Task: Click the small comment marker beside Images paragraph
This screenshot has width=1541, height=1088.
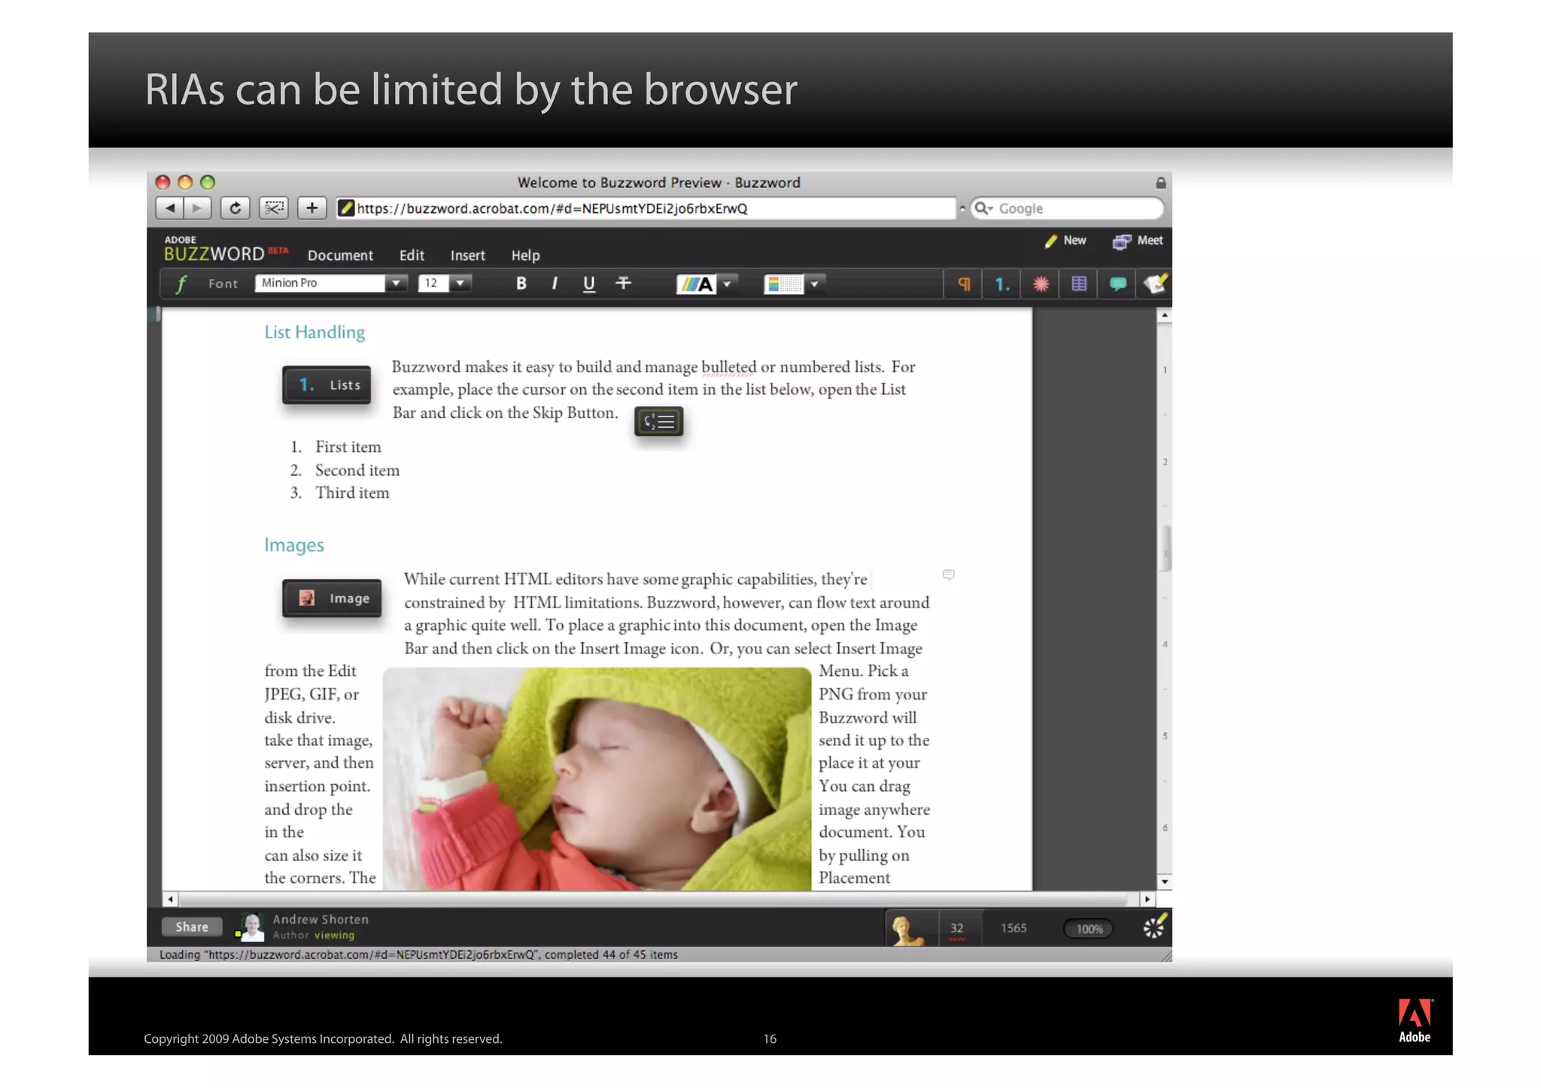Action: (x=949, y=574)
